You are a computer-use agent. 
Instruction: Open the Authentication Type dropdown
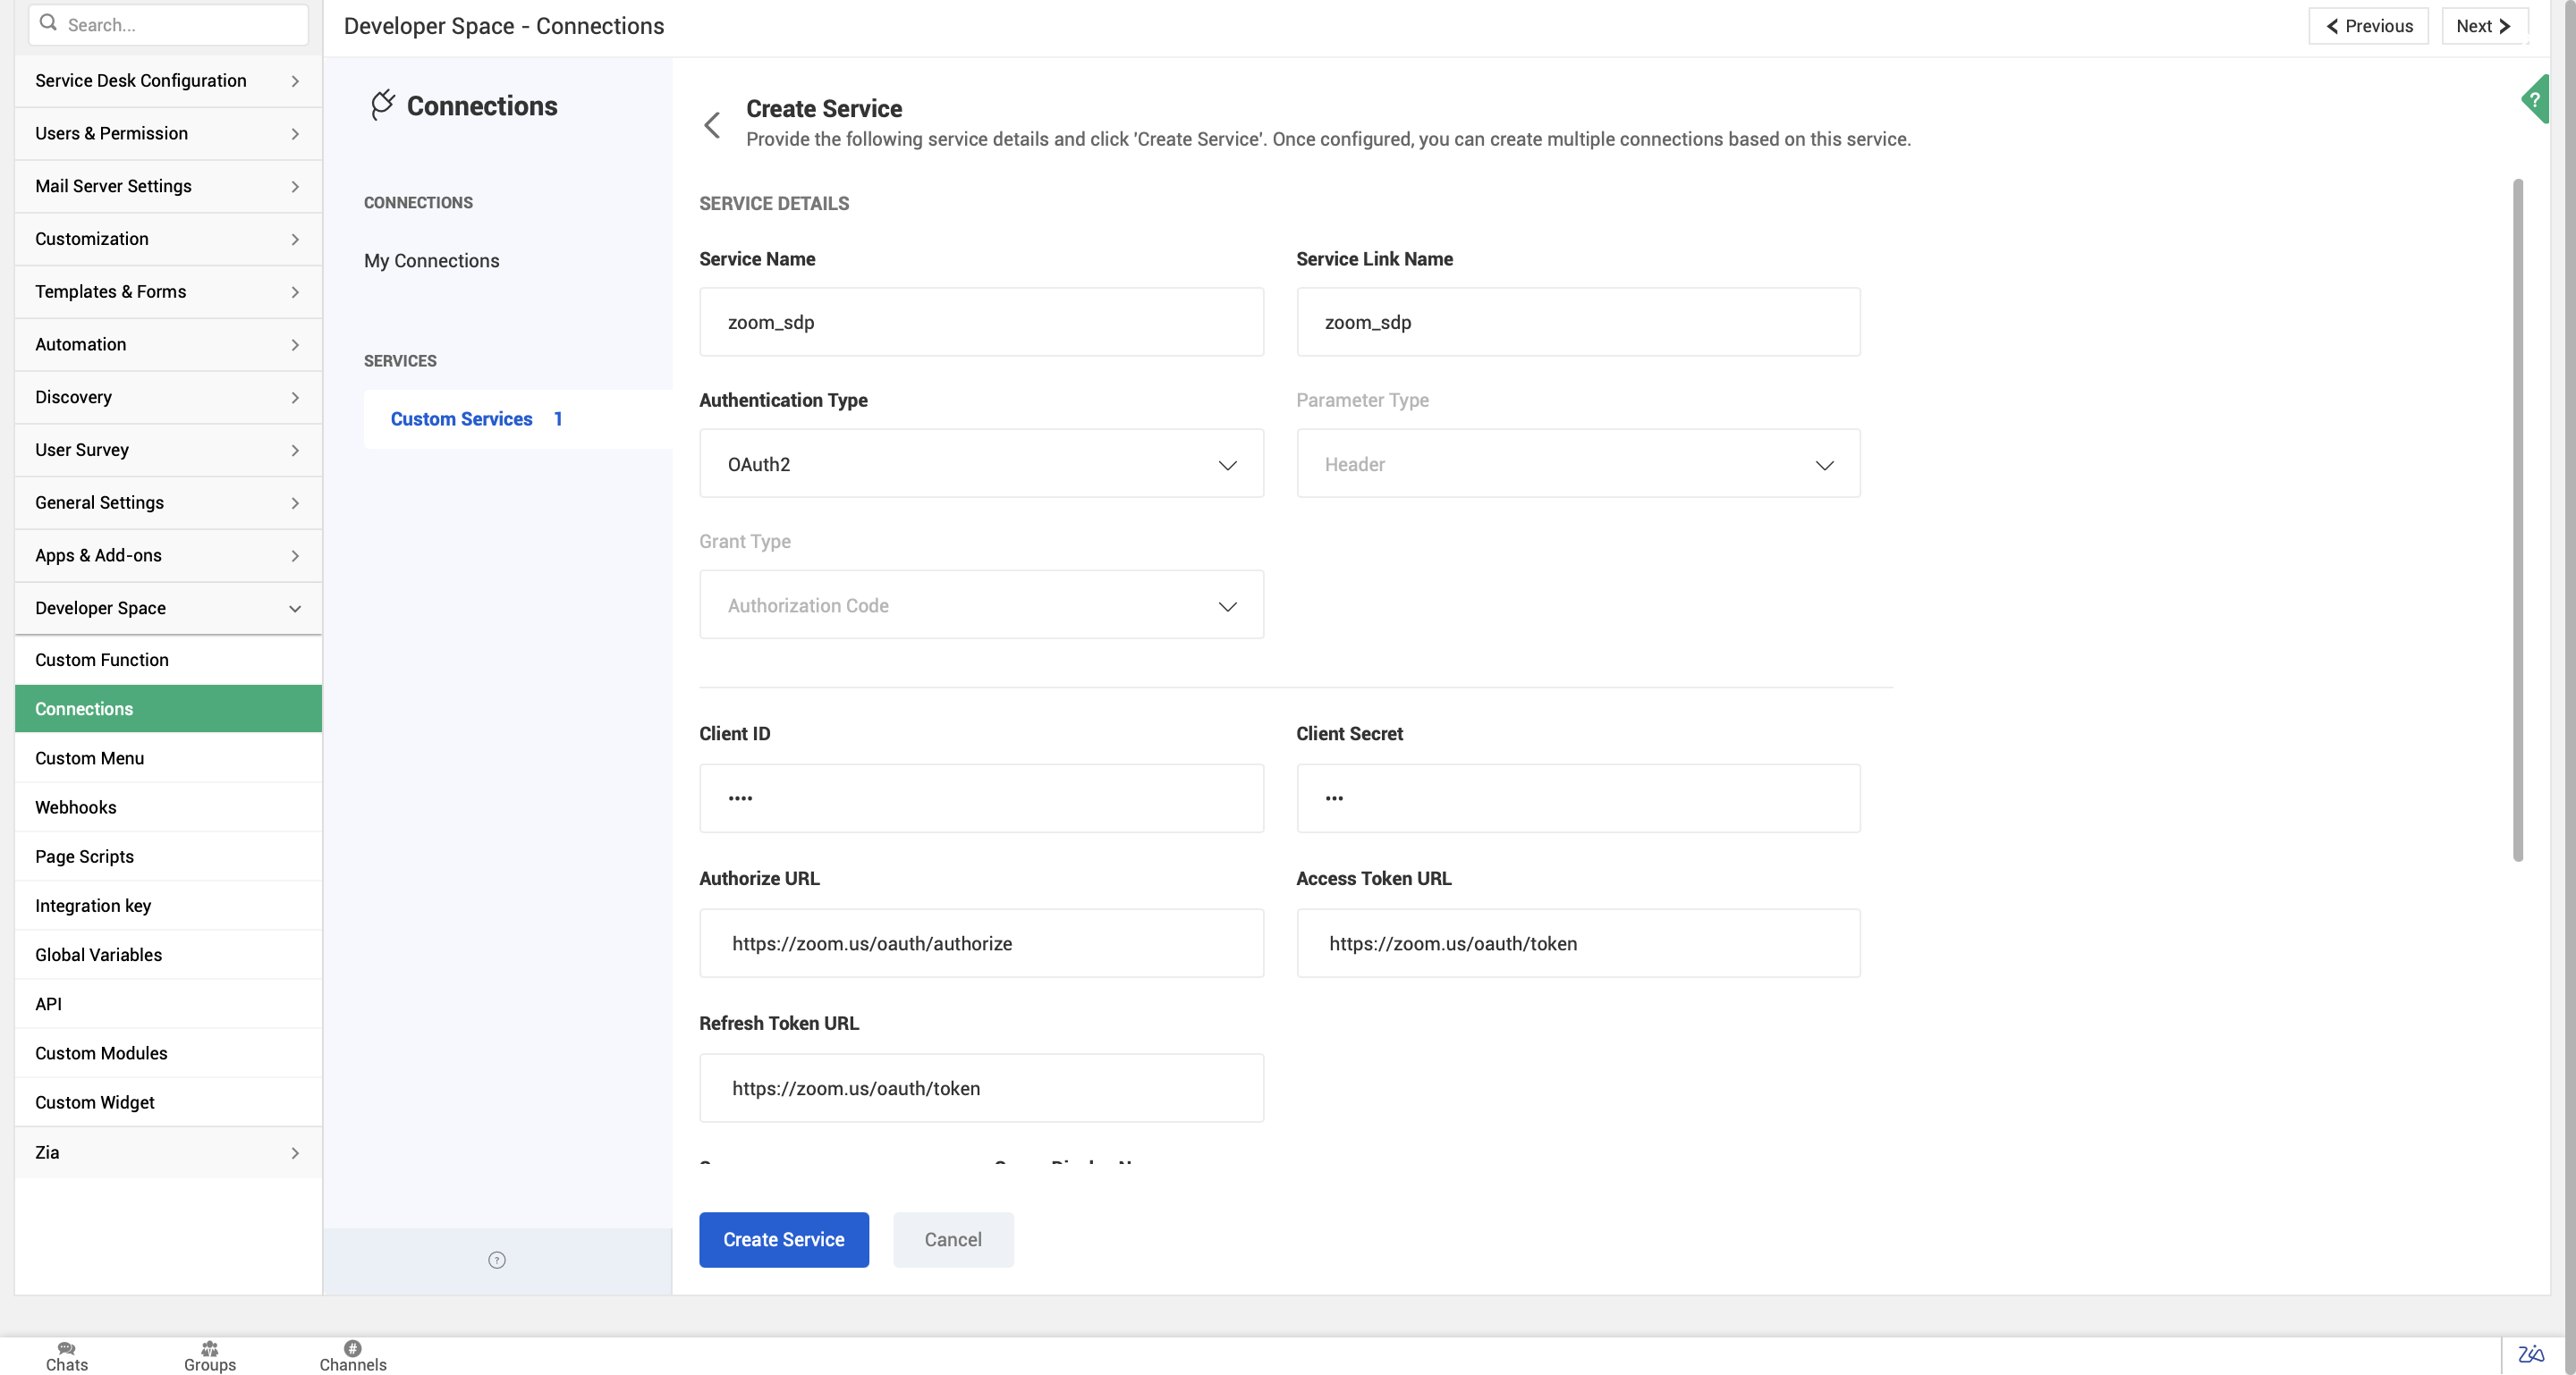click(x=981, y=464)
